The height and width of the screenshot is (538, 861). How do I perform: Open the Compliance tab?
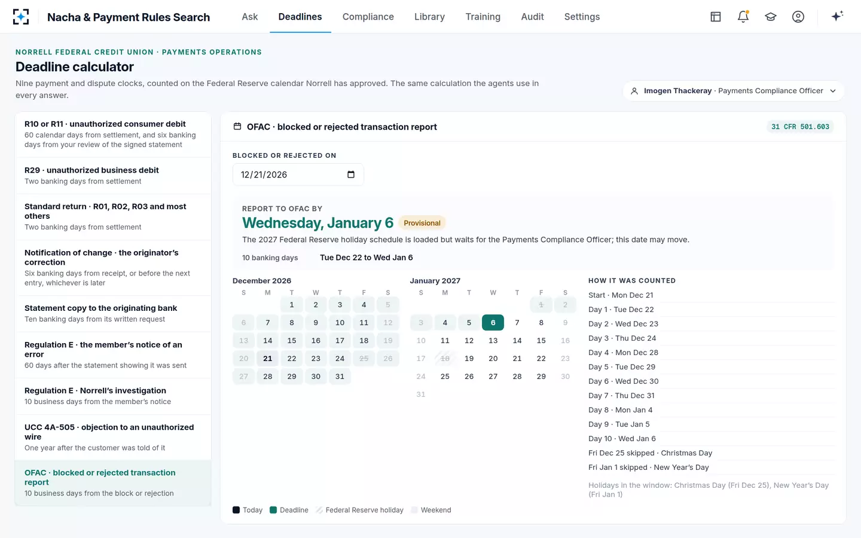pyautogui.click(x=368, y=17)
